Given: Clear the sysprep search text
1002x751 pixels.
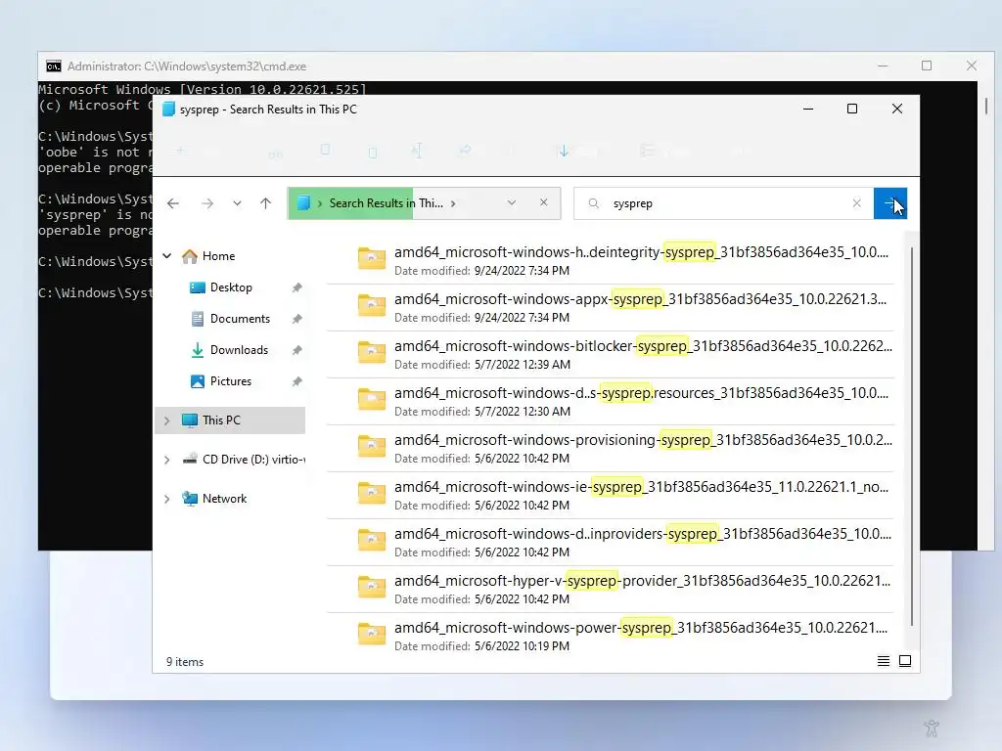Looking at the screenshot, I should [857, 203].
